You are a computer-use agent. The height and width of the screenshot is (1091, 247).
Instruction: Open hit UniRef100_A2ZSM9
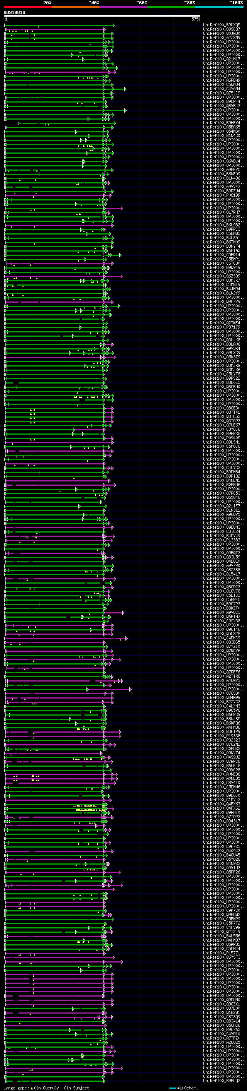222,38
